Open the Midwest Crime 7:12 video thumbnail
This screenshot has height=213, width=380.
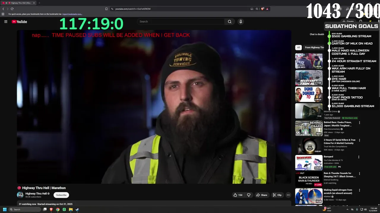309,111
